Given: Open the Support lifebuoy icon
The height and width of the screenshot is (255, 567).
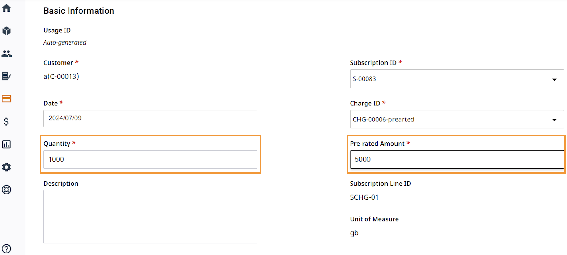Looking at the screenshot, I should [x=6, y=190].
